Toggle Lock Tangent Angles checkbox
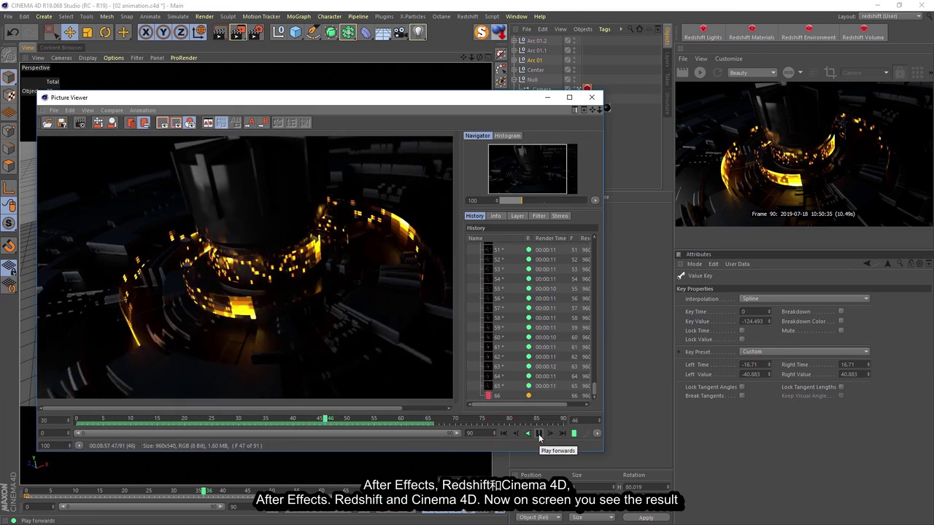The width and height of the screenshot is (934, 525). [x=742, y=386]
